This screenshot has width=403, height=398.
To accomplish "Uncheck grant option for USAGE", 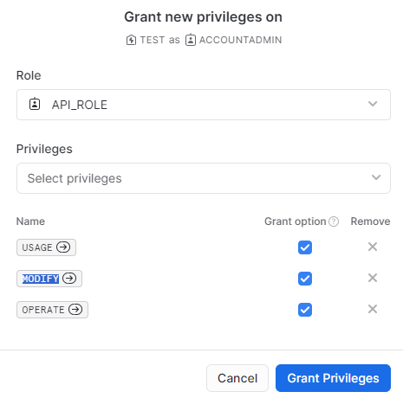I will 305,247.
